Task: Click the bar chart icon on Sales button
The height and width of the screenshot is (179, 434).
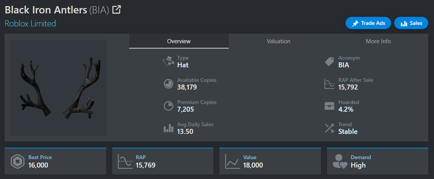Action: [404, 23]
